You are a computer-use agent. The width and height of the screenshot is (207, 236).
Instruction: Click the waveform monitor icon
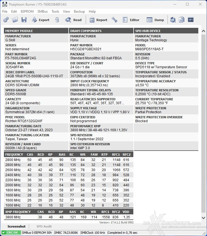[x=191, y=20]
